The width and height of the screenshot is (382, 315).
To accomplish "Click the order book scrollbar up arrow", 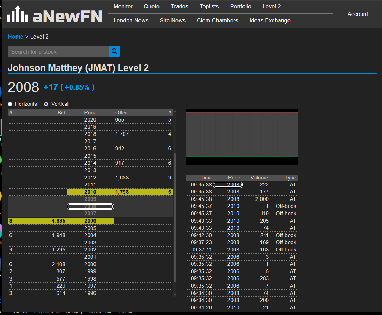I will 175,111.
